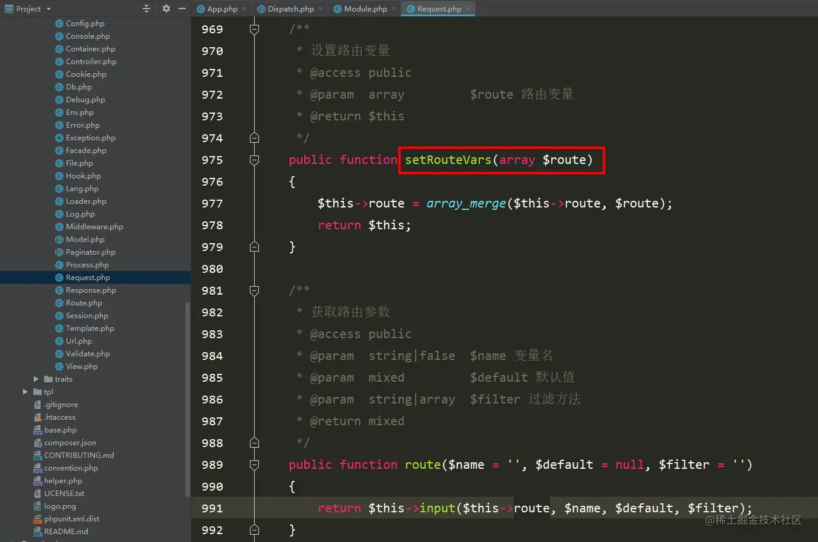This screenshot has height=542, width=818.
Task: Click the JSON file icon beside composer.json
Action: pyautogui.click(x=38, y=443)
